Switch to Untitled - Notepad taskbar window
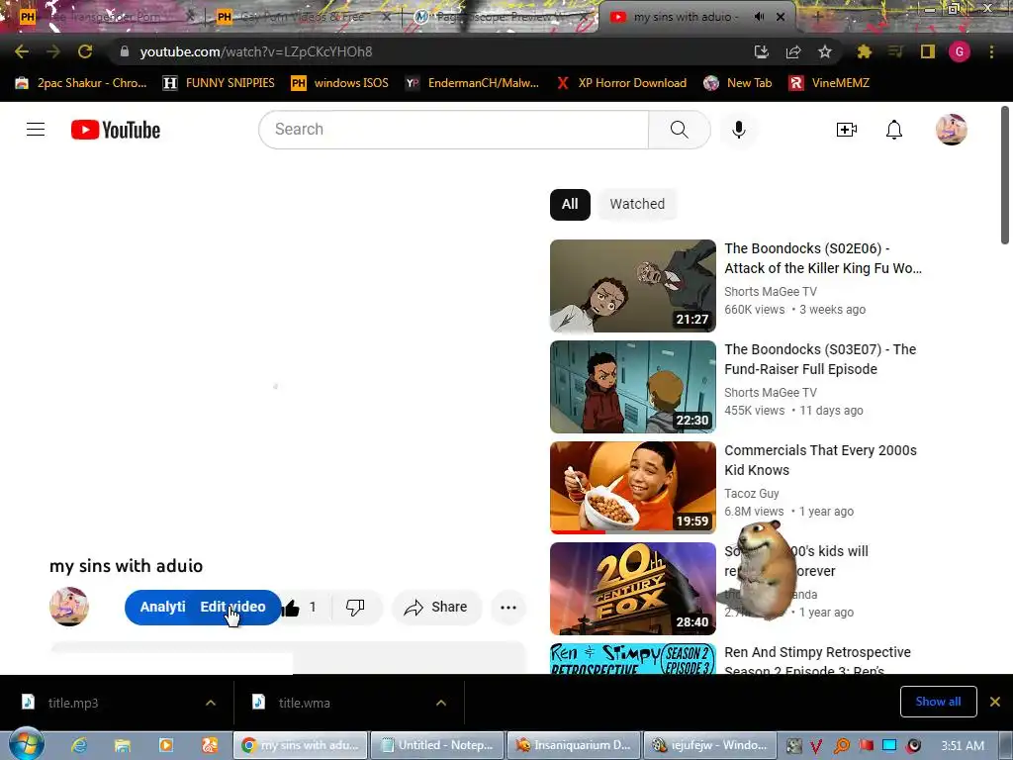 (437, 745)
